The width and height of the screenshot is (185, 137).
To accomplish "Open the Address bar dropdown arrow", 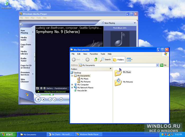I will pyautogui.click(x=157, y=65).
